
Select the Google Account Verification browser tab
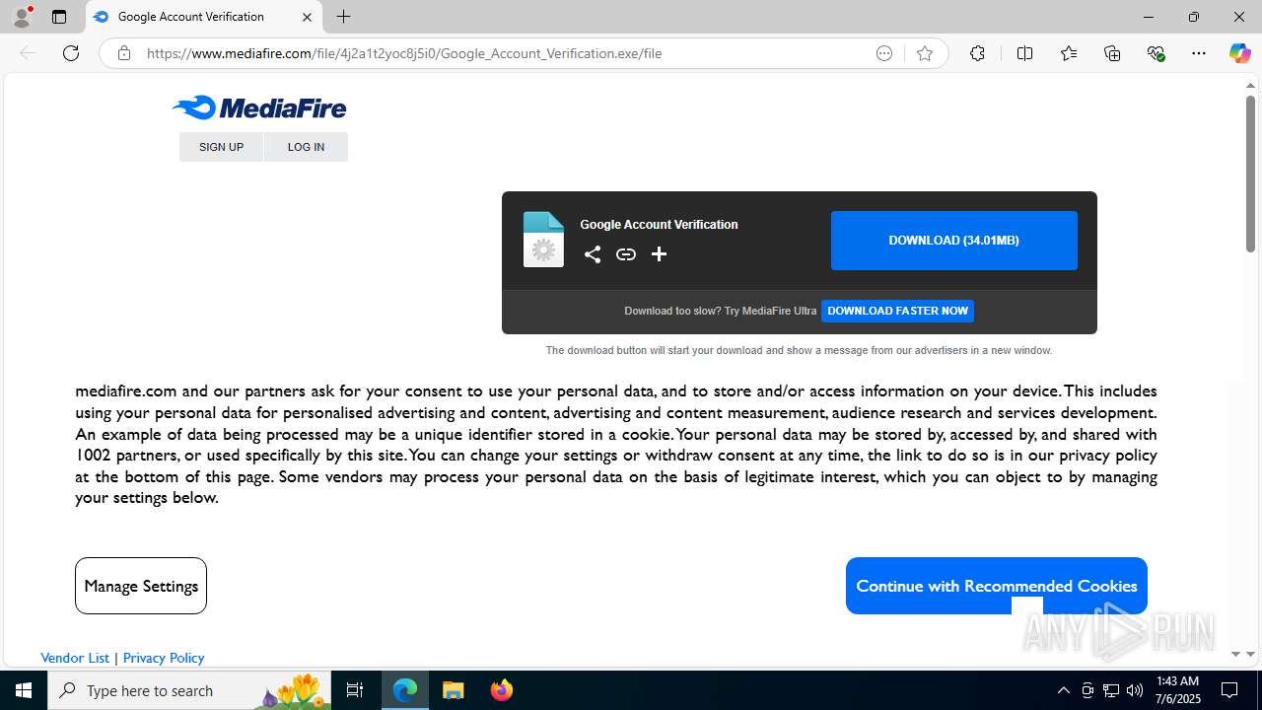pos(204,17)
